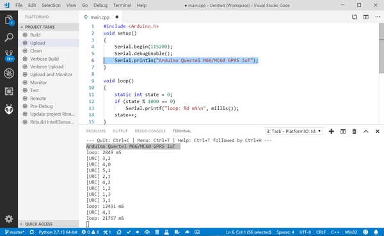Click the feedback smiley in status bar
Viewport: 384px width, 236px height.
point(365,232)
